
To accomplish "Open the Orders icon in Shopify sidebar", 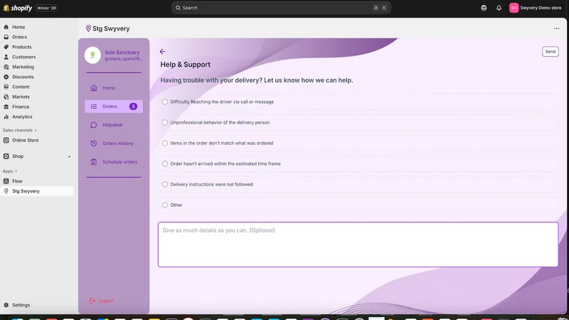I will [6, 37].
